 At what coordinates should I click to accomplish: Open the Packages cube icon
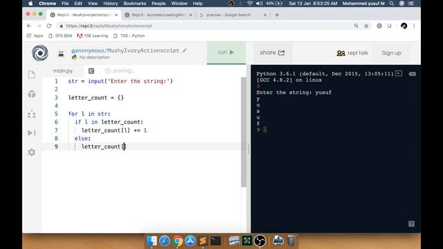tap(32, 94)
